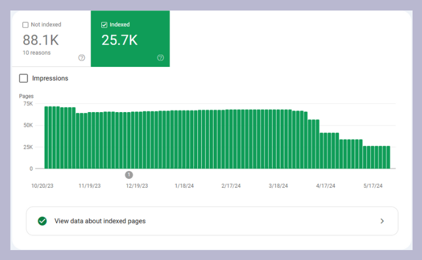Click green checkmark icon beside View data
This screenshot has height=260, width=422.
pyautogui.click(x=42, y=221)
